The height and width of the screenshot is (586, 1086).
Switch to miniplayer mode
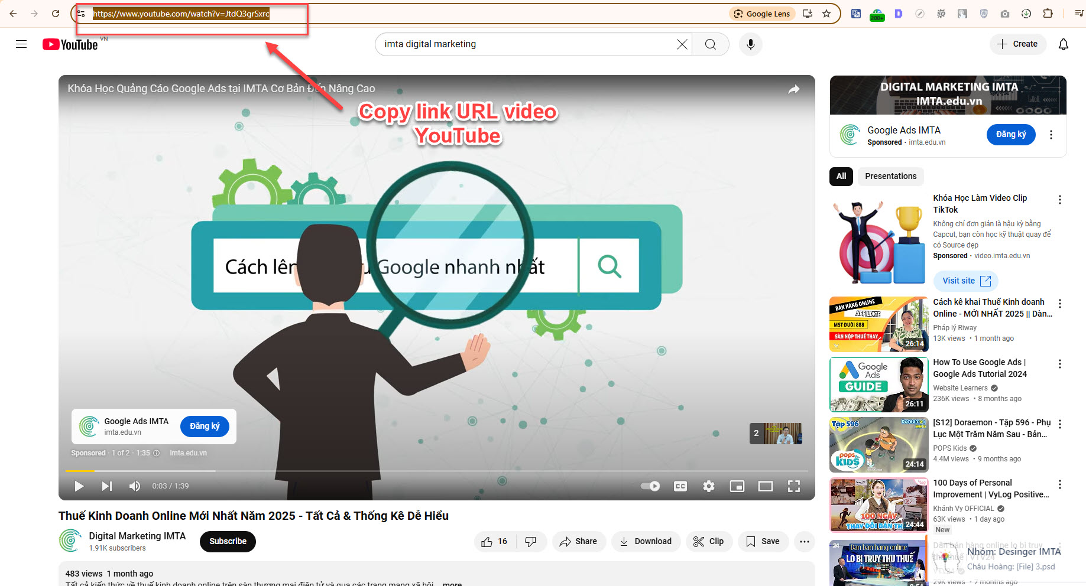click(x=737, y=486)
